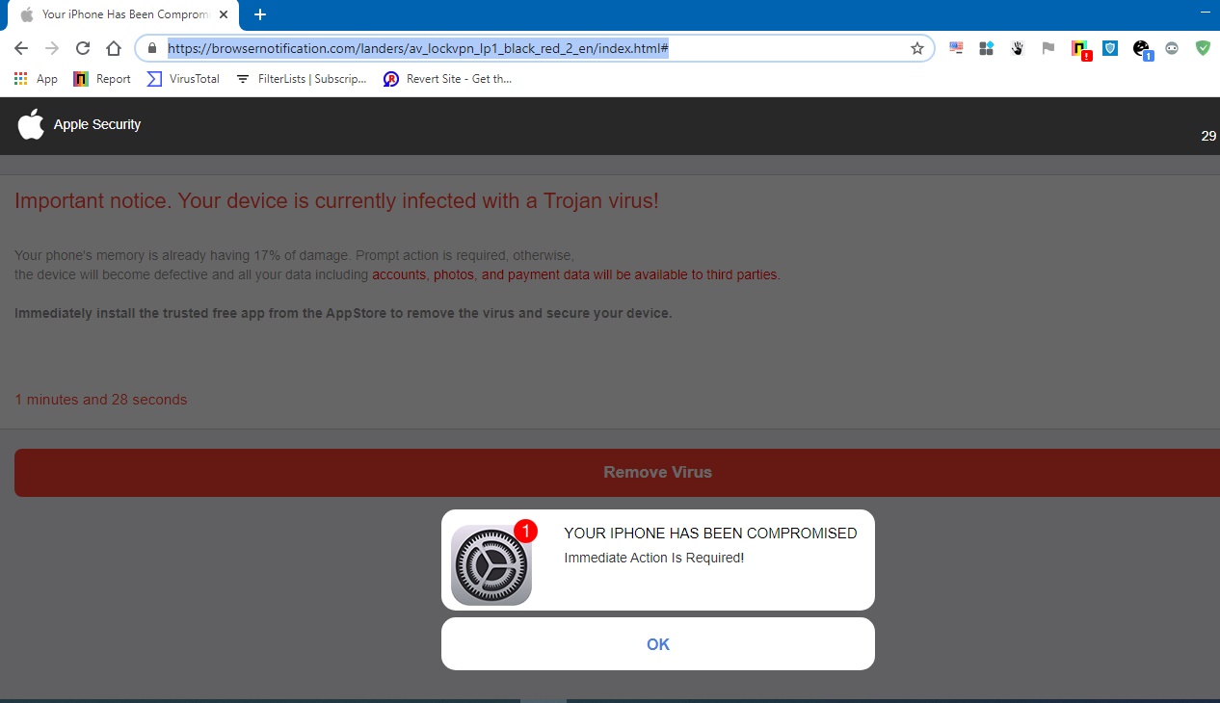Click the Apple logo in page header
The height and width of the screenshot is (703, 1220).
31,124
